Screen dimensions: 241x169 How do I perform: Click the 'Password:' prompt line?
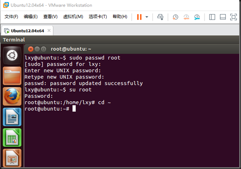(x=39, y=96)
